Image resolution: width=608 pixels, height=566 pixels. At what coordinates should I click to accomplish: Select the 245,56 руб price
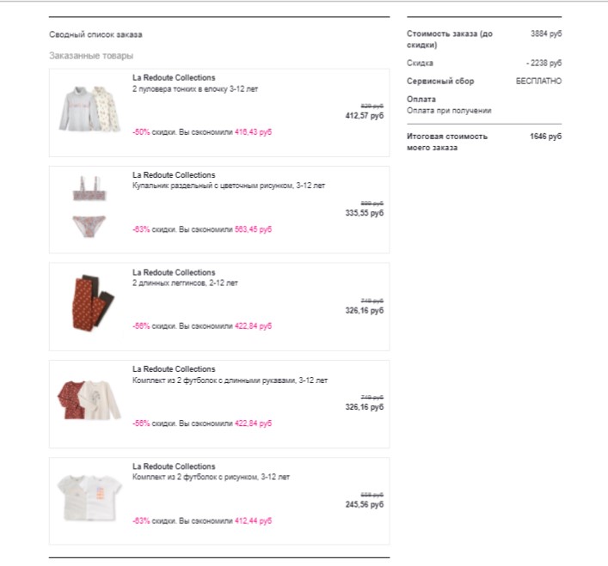(365, 504)
